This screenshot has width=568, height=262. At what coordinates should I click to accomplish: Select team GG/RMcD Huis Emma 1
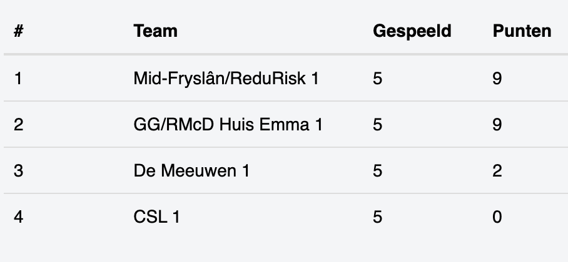[228, 125]
